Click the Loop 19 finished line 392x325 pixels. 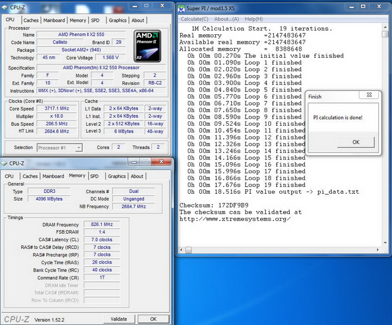(246, 185)
